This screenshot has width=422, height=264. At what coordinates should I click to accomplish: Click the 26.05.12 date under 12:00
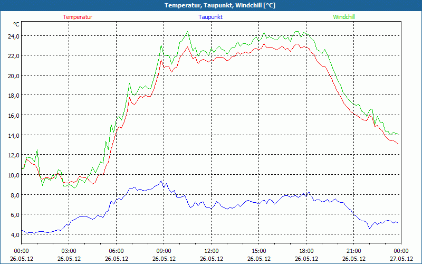(212, 259)
